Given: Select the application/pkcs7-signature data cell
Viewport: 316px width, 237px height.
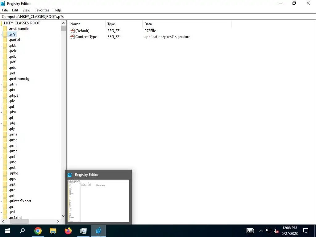Looking at the screenshot, I should pyautogui.click(x=167, y=37).
